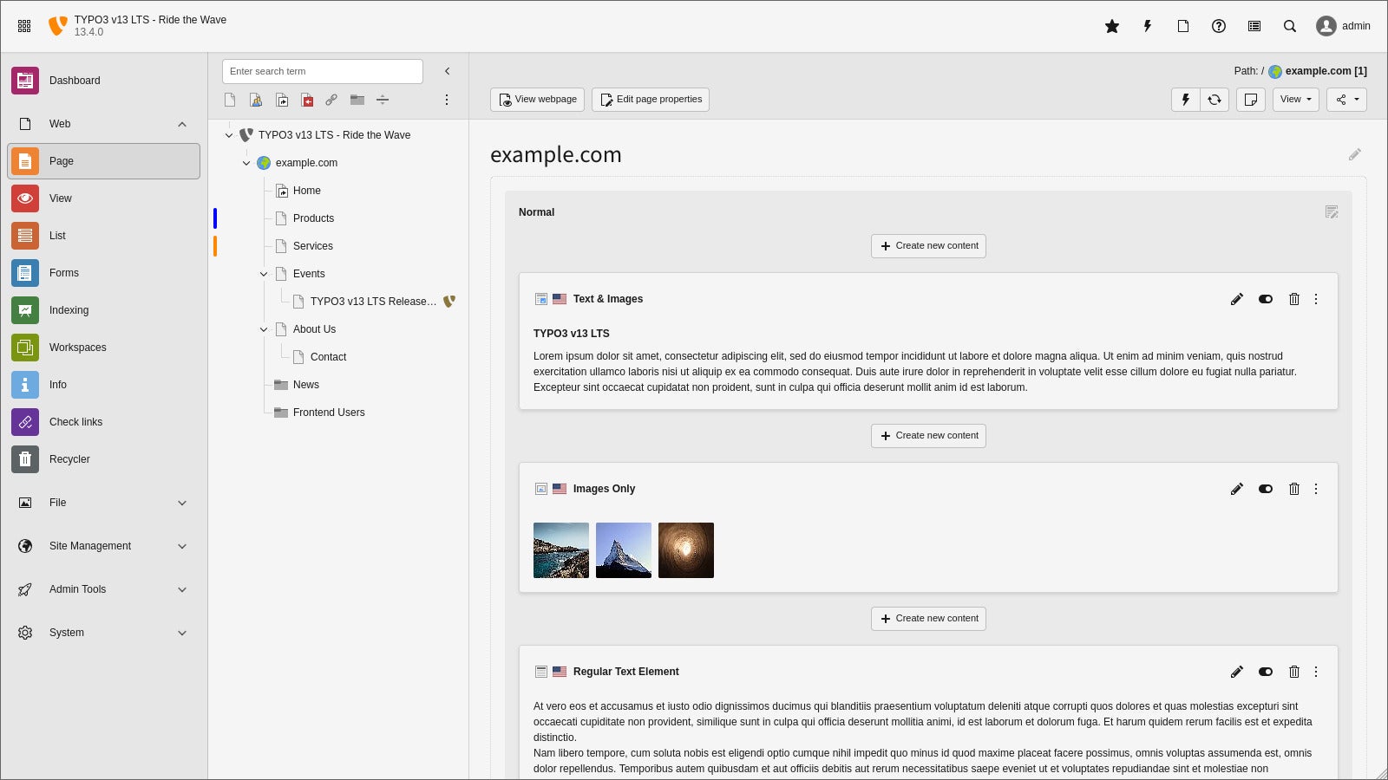The height and width of the screenshot is (780, 1388).
Task: Click inside the page tree search field
Action: tap(322, 71)
